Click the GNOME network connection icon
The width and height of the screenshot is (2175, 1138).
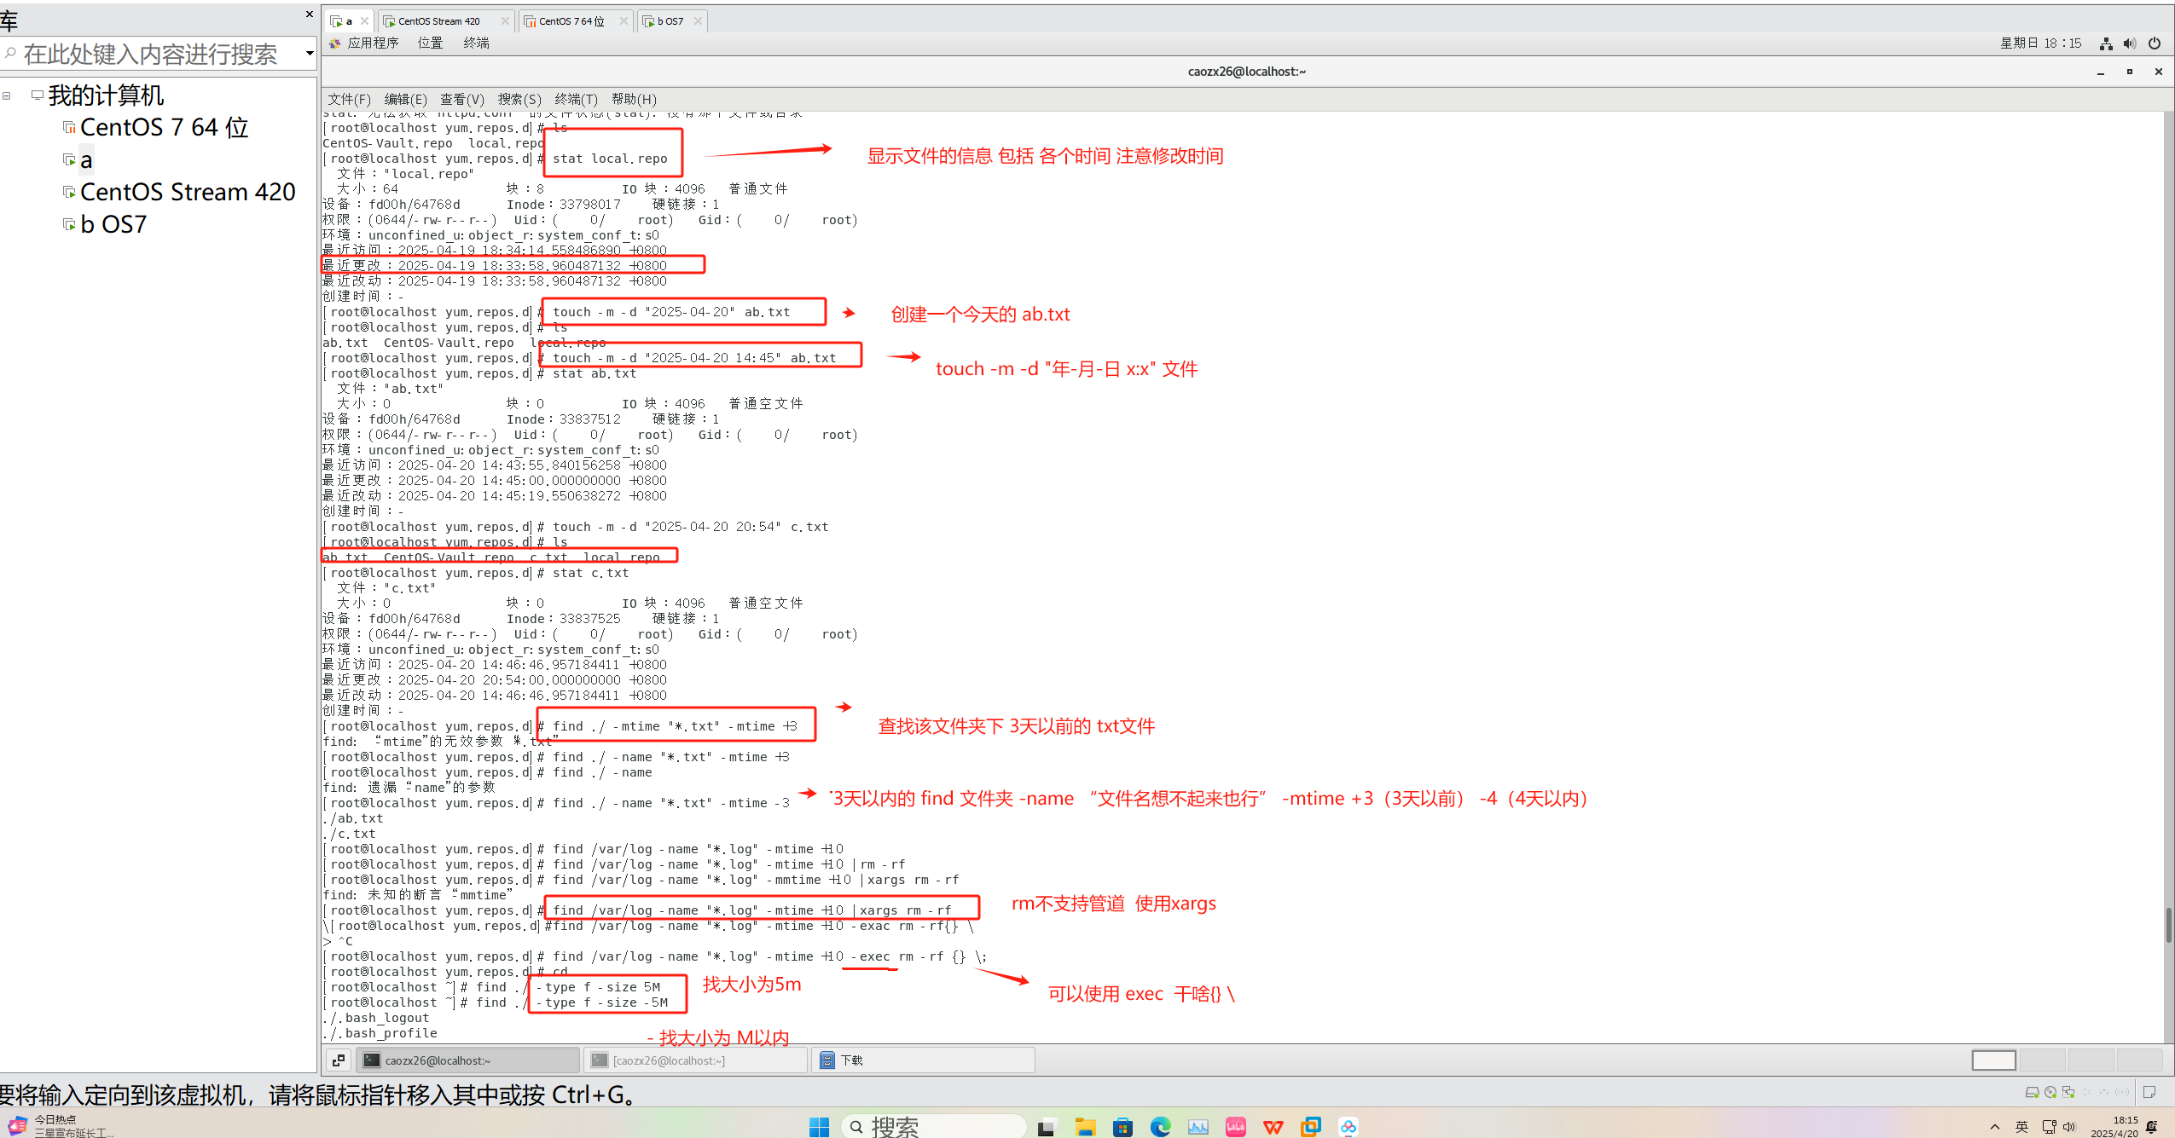point(2106,43)
